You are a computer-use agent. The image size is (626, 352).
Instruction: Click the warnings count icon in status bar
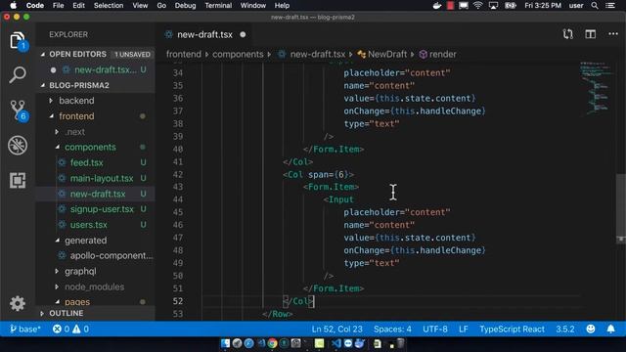(76, 330)
